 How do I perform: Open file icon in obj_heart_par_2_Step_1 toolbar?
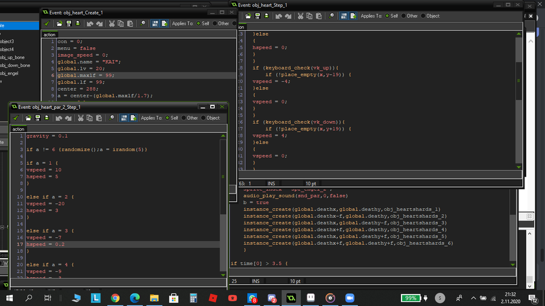(x=28, y=118)
